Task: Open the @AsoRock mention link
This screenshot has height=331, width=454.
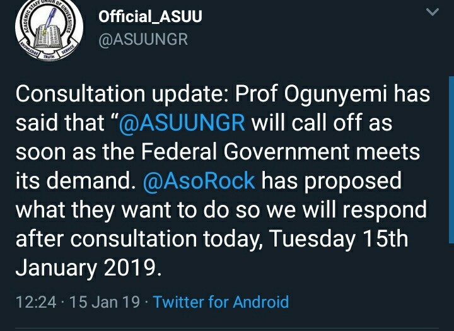Action: [200, 181]
